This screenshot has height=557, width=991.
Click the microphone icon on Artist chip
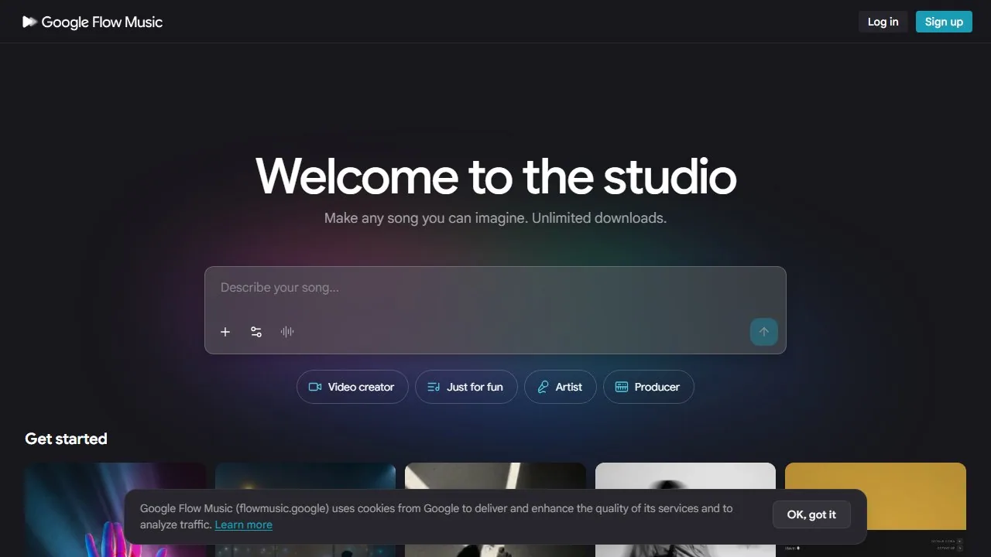[543, 387]
